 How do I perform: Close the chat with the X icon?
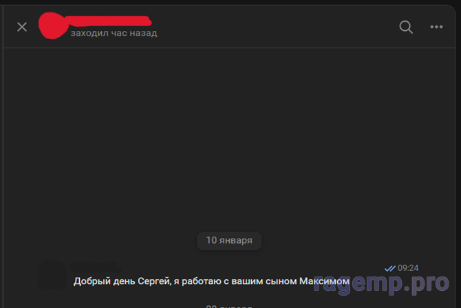[22, 27]
